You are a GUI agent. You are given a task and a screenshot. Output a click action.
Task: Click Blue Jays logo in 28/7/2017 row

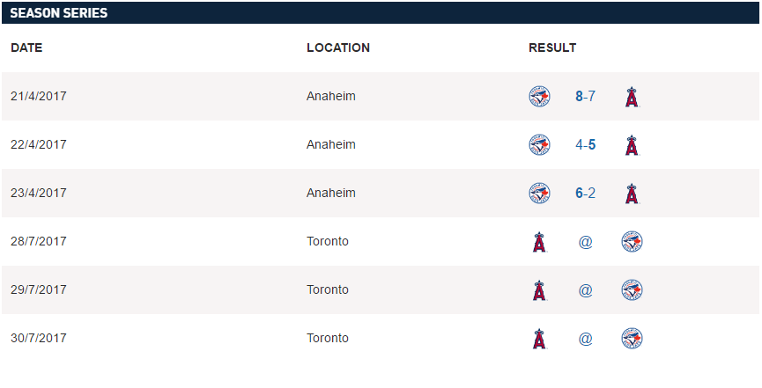click(632, 242)
